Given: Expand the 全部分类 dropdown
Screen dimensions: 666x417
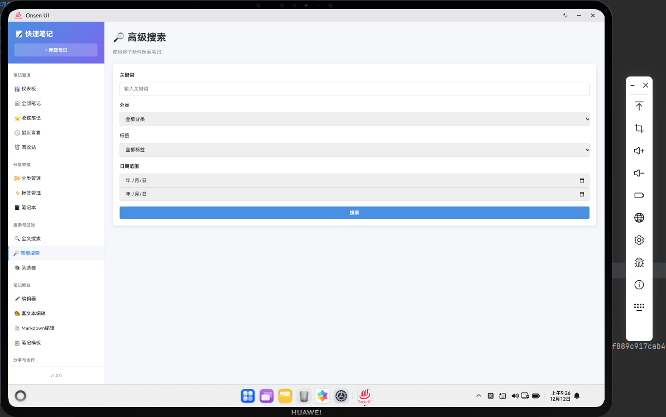Looking at the screenshot, I should pyautogui.click(x=354, y=119).
